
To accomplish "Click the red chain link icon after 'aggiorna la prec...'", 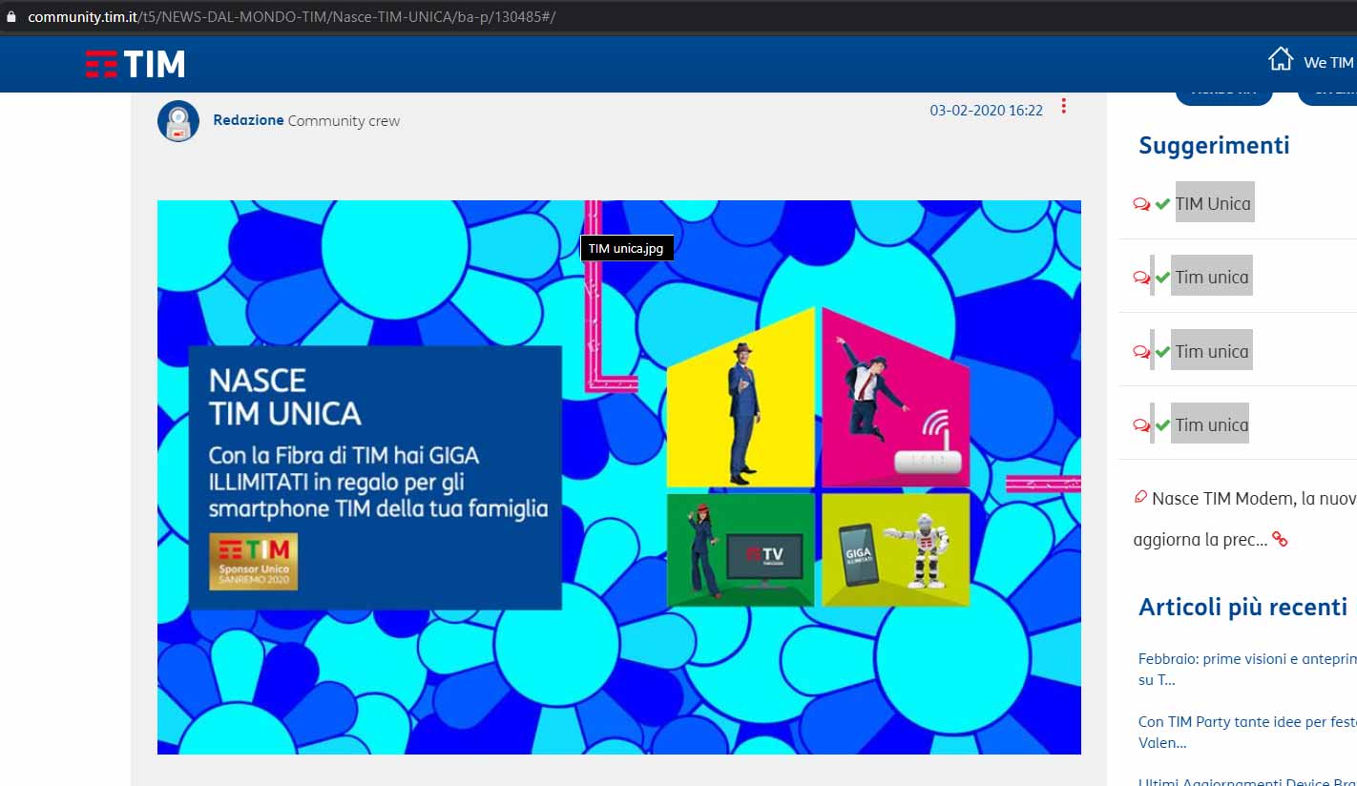I will click(1280, 540).
